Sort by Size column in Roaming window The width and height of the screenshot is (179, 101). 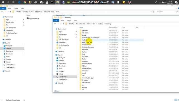click(137, 27)
